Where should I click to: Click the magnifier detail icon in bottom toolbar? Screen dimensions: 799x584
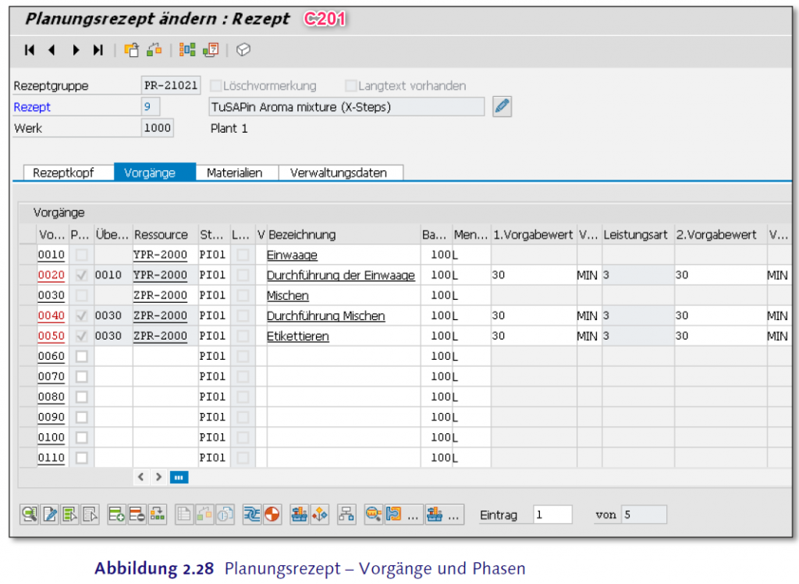[30, 514]
